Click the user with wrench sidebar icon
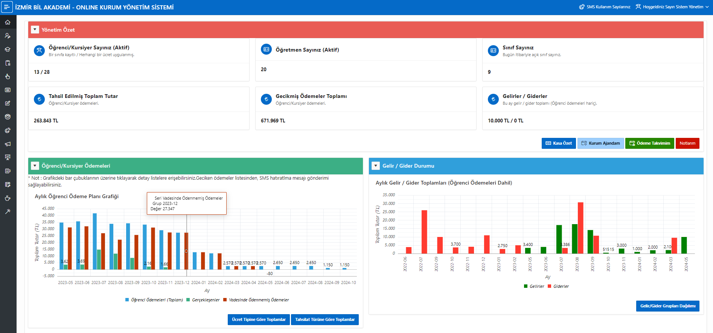713x333 pixels. click(8, 36)
